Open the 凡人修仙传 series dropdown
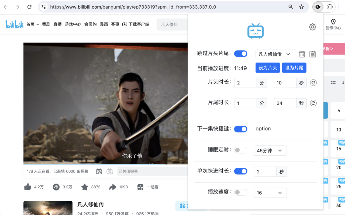This screenshot has height=215, width=345. (x=275, y=54)
